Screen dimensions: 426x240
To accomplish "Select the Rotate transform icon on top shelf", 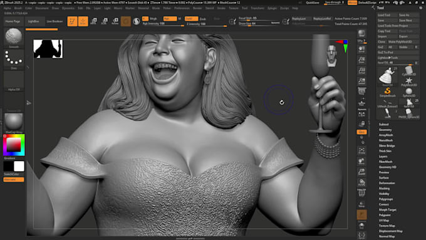I will [115, 21].
